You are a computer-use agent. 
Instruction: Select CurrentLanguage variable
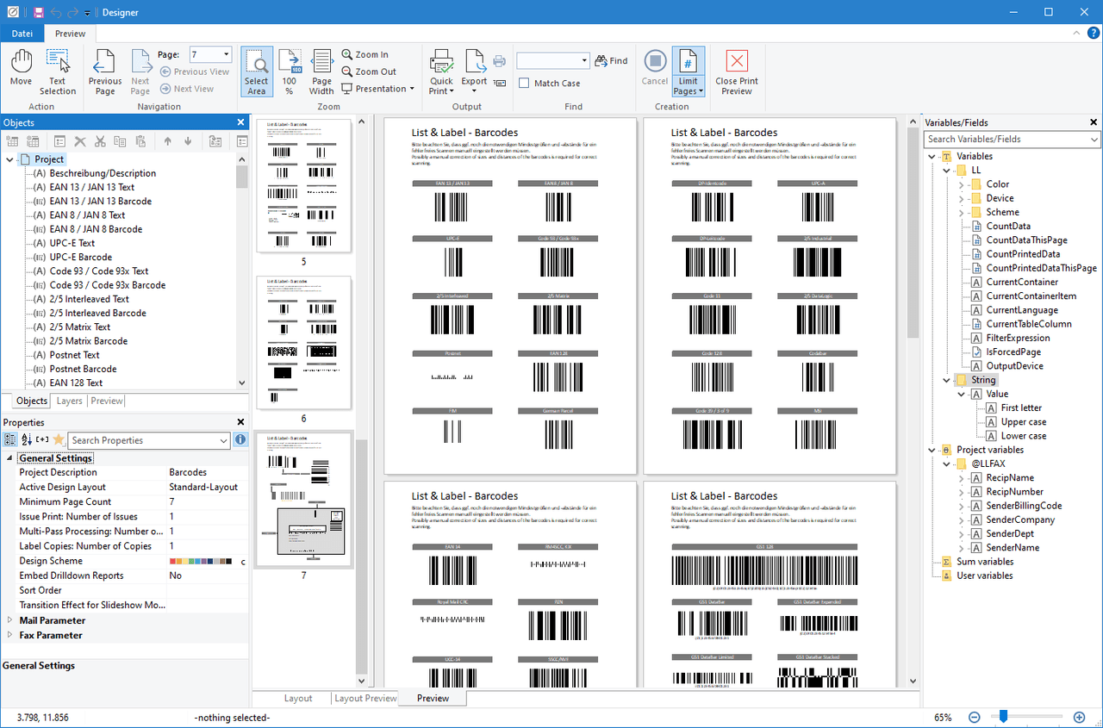[x=1022, y=310]
